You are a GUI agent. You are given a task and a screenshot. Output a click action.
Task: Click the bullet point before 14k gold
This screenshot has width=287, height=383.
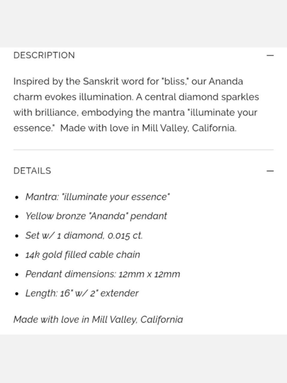point(17,256)
